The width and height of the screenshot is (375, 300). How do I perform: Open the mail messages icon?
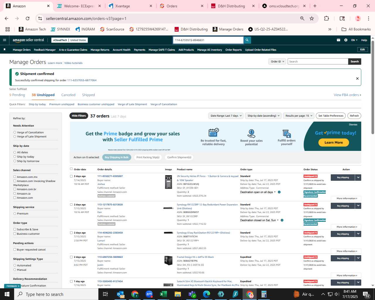point(338,40)
